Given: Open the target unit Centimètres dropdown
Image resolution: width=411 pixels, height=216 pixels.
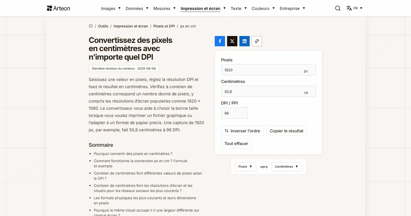Looking at the screenshot, I should (x=287, y=167).
